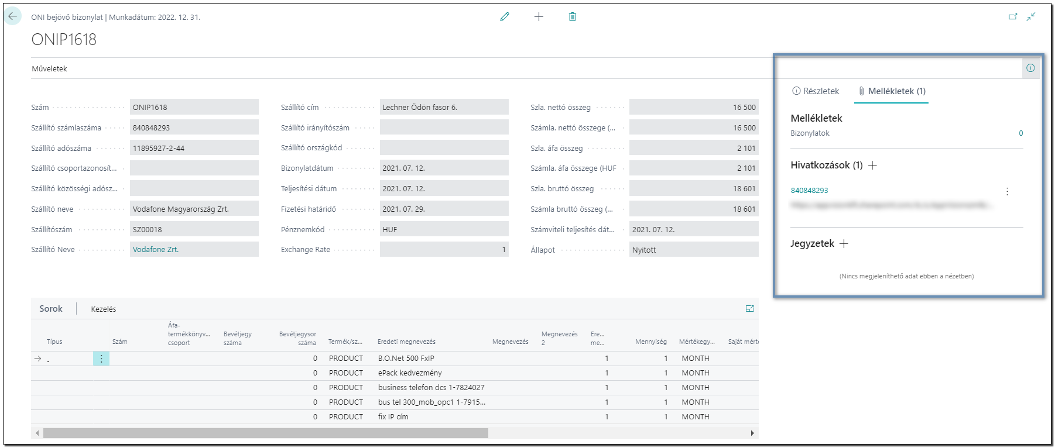Click the horizontal scrollbar under lines
The width and height of the screenshot is (1055, 448).
pyautogui.click(x=266, y=433)
